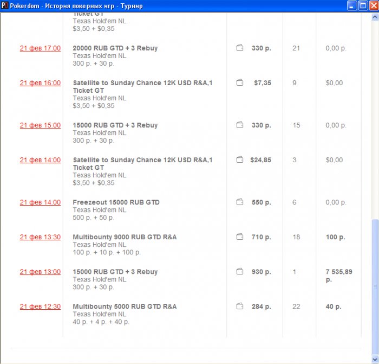Image resolution: width=379 pixels, height=364 pixels.
Task: Click the icon next to the $7,35 buy-in
Action: 240,83
